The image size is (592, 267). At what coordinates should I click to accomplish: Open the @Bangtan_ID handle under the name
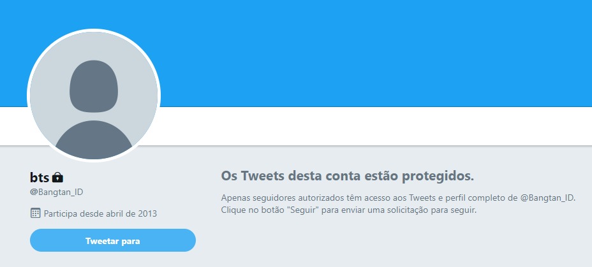coord(57,192)
